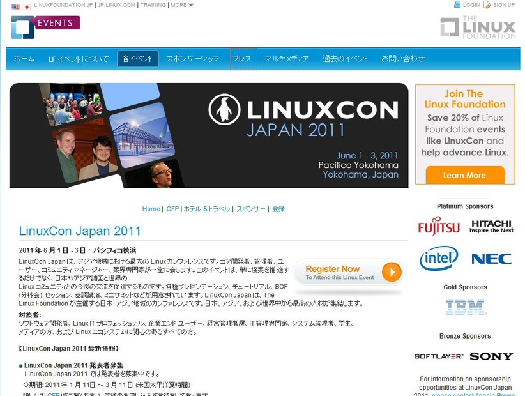This screenshot has height=396, width=525.
Task: Click the SIGN UP pencil icon
Action: 487,4
